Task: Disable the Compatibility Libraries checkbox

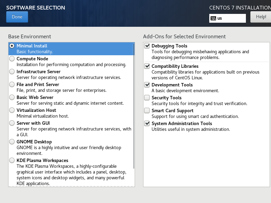Action: (x=147, y=66)
